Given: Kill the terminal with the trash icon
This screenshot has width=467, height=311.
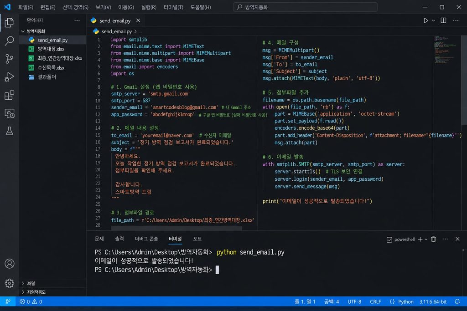Looking at the screenshot, I should pyautogui.click(x=434, y=239).
